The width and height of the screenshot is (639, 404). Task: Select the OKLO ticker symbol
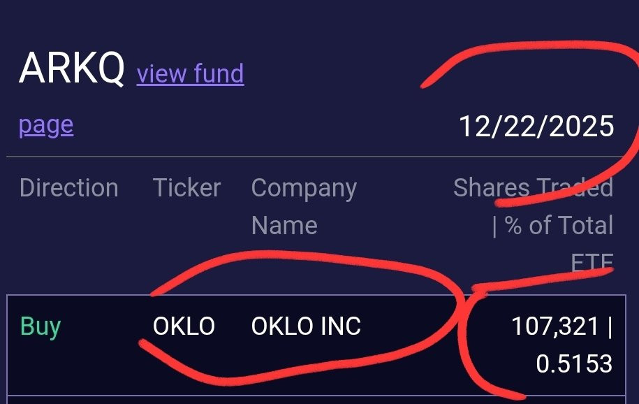(184, 326)
